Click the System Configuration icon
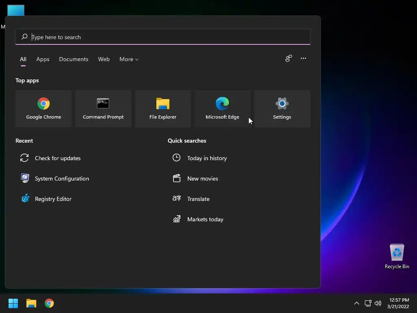The height and width of the screenshot is (313, 417). 25,178
